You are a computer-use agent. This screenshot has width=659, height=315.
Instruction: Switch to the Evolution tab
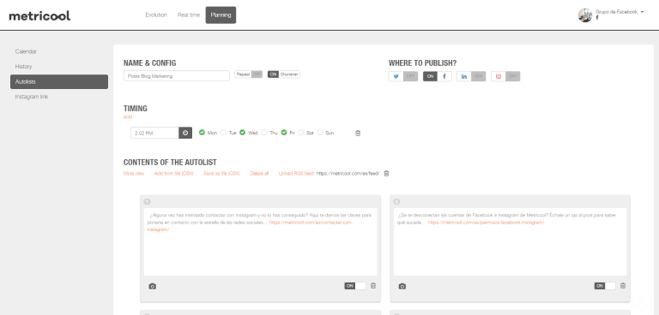pos(156,15)
